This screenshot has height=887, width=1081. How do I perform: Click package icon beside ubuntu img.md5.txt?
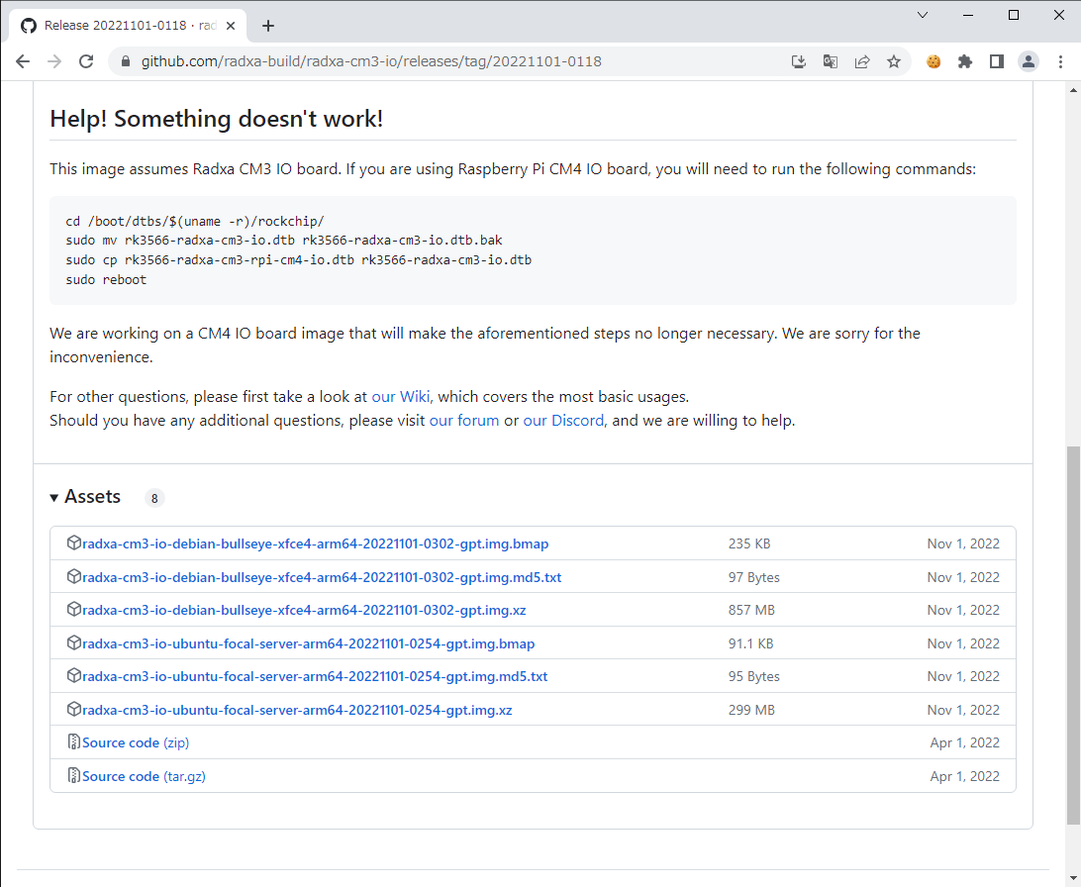(x=74, y=675)
